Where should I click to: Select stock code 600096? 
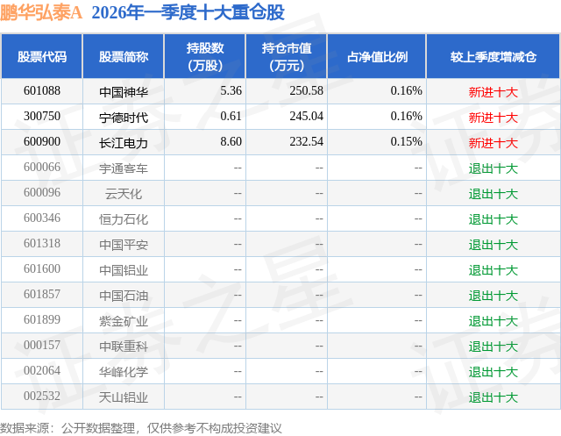click(x=42, y=193)
